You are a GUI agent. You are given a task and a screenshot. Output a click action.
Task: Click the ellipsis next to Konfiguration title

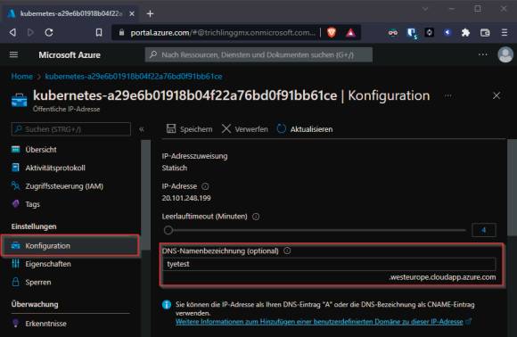447,96
